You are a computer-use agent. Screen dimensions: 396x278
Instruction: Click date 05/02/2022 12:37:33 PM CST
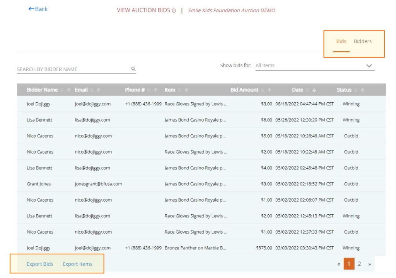(x=305, y=232)
